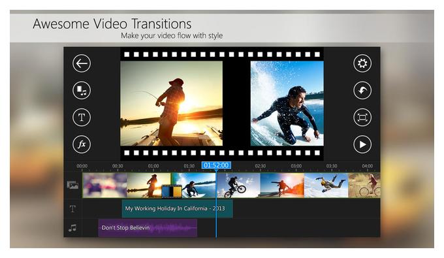This screenshot has width=444, height=258.
Task: Select the skydiver clip in timeline
Action: click(x=326, y=185)
